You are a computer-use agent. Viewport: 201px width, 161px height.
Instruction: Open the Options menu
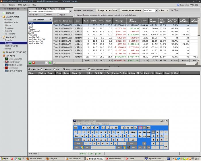tap(12, 5)
